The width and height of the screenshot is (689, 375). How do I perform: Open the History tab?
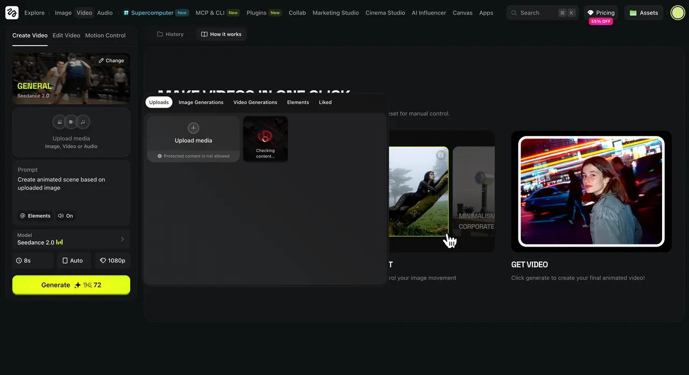coord(170,34)
